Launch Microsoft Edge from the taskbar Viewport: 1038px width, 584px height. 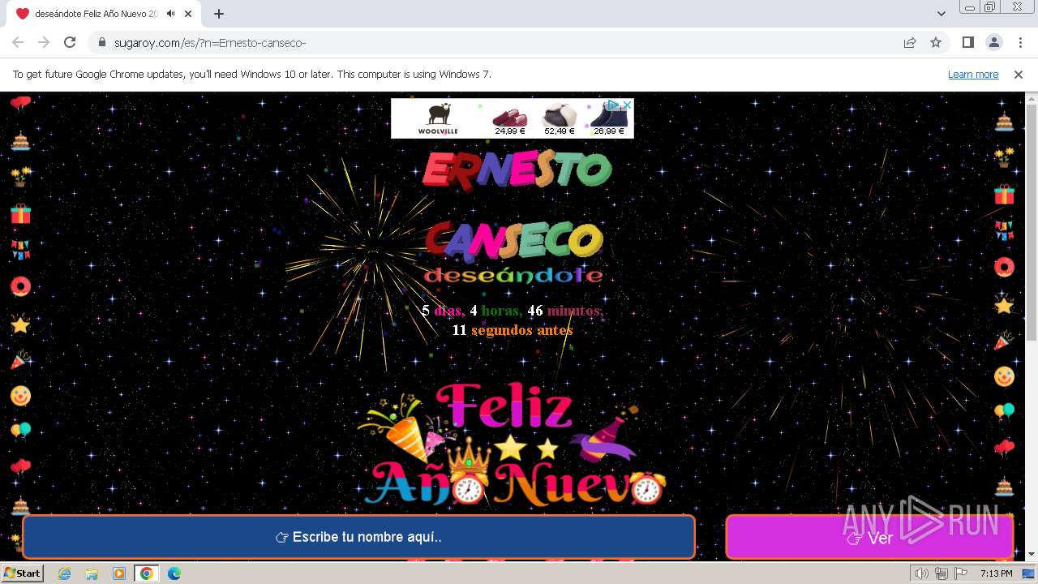click(174, 573)
